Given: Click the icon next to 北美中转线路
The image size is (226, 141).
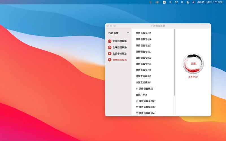Looking at the screenshot, I should tap(110, 54).
